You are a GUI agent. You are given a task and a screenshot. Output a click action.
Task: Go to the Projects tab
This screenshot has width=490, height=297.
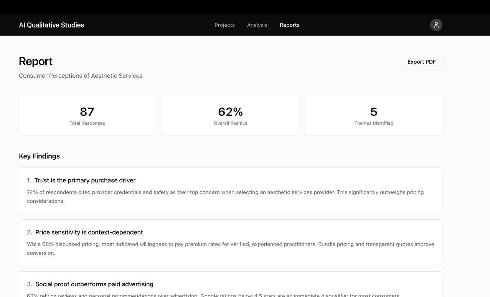point(224,25)
